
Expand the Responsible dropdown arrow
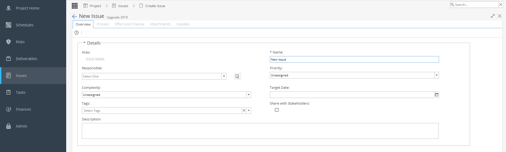coord(224,76)
